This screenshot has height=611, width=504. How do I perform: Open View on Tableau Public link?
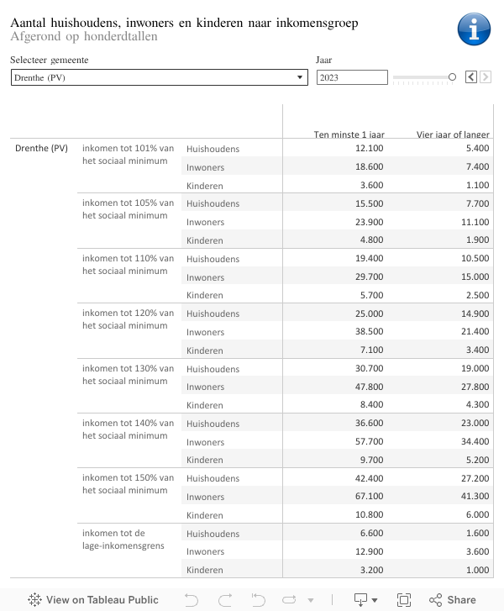(93, 599)
